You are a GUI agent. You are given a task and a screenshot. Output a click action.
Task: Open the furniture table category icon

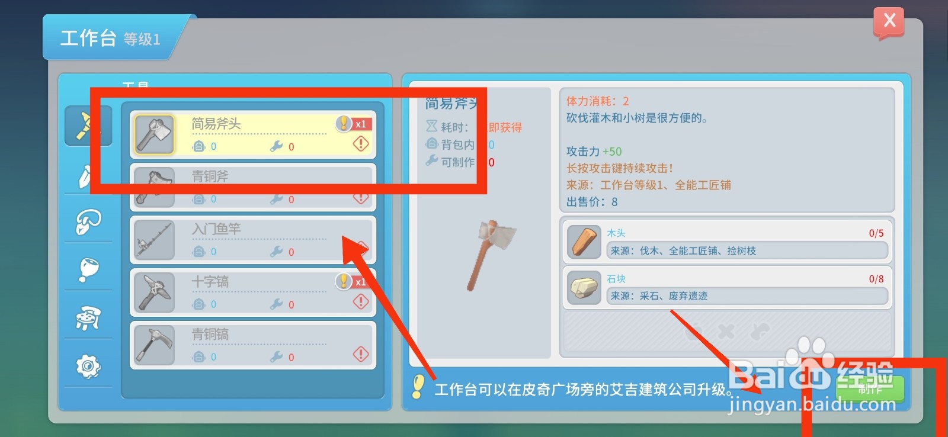point(88,318)
